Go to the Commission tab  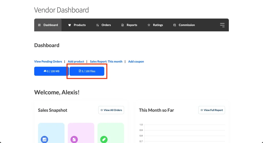point(187,25)
